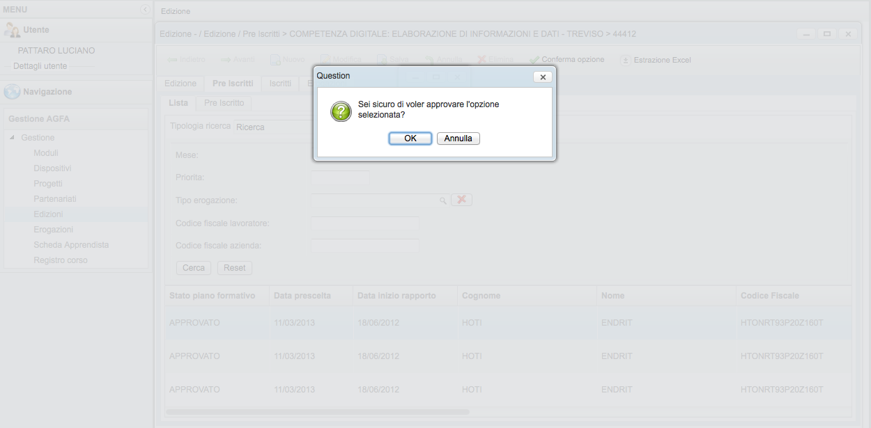
Task: Switch to the Iscritti tab
Action: click(x=280, y=84)
